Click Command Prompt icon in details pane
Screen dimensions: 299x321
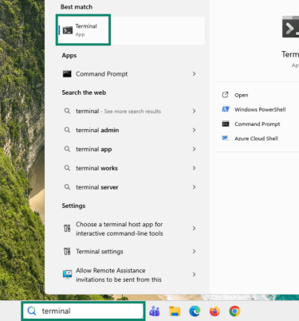226,123
